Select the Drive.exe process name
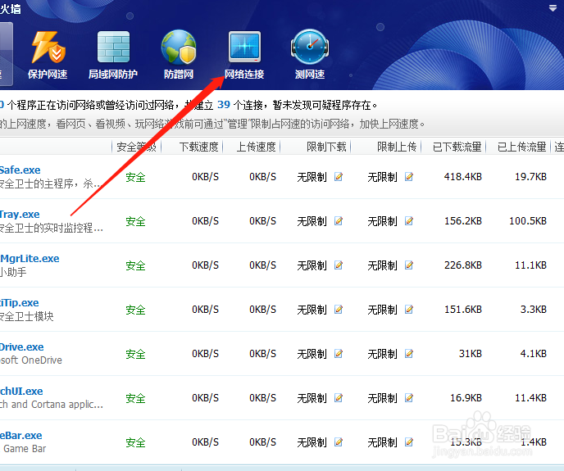 22,347
